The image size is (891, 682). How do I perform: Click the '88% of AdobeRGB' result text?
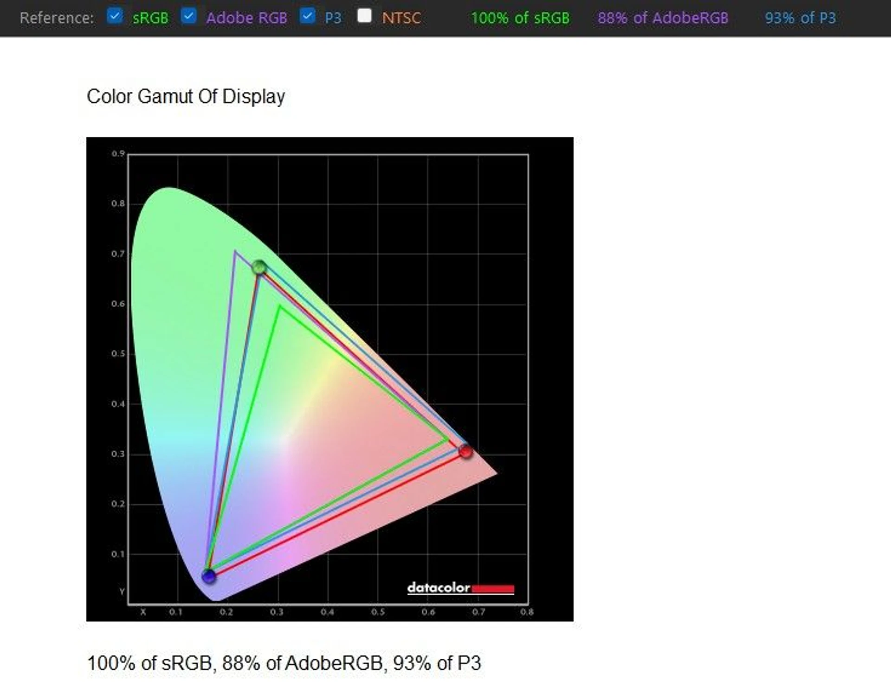click(663, 18)
